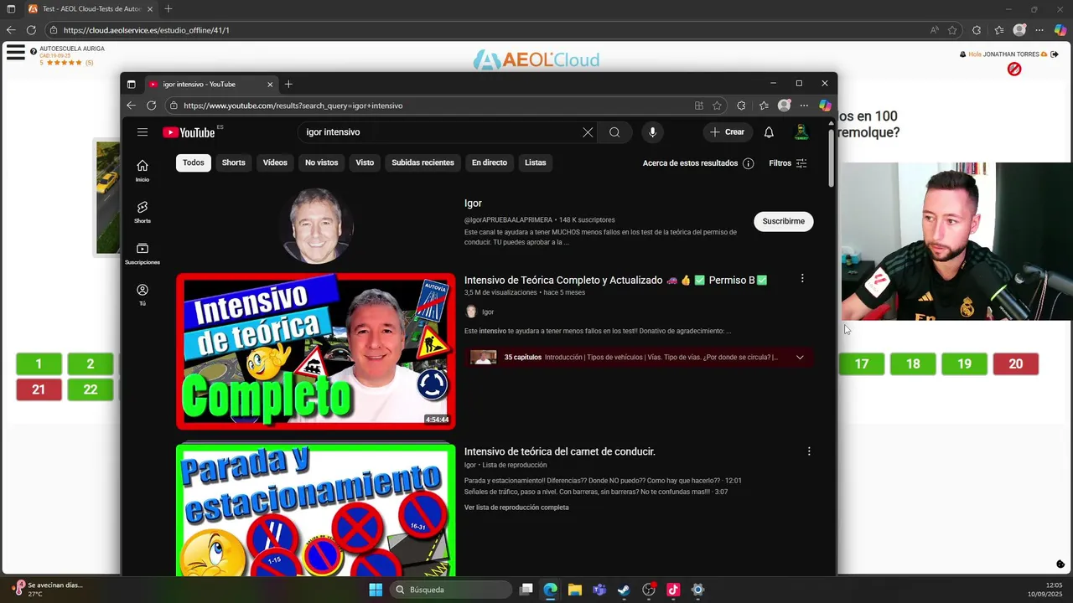Open the apps grid icon in the YouTube address bar
The height and width of the screenshot is (603, 1073).
699,106
